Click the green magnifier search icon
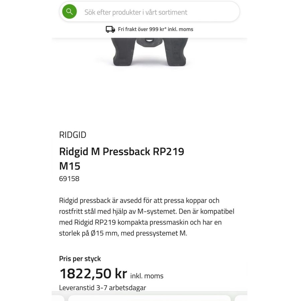 pos(69,12)
